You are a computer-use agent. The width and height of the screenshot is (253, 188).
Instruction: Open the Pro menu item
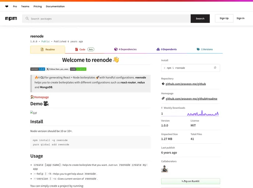point(15,7)
